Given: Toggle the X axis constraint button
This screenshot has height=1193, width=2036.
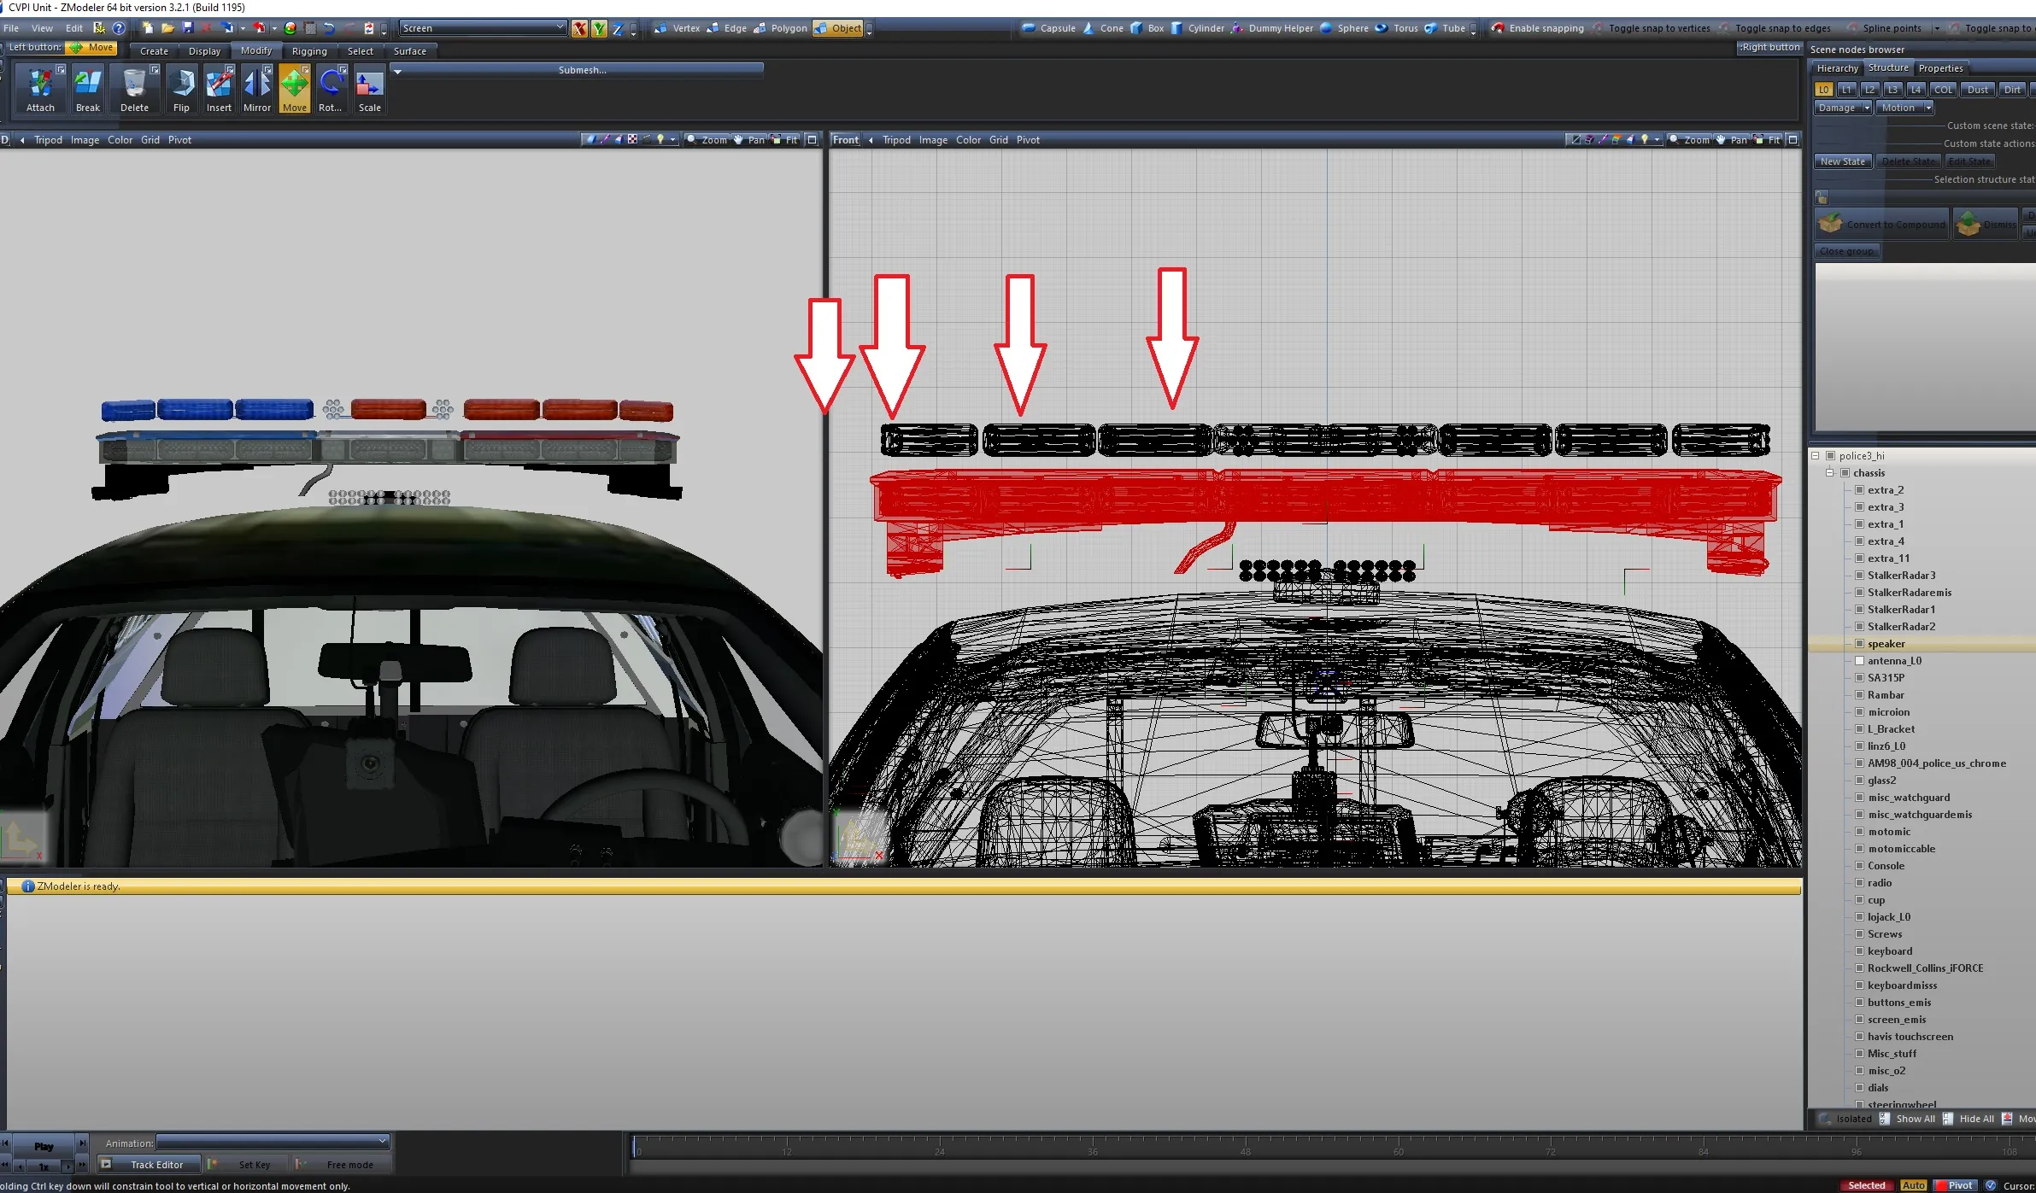Looking at the screenshot, I should [579, 29].
